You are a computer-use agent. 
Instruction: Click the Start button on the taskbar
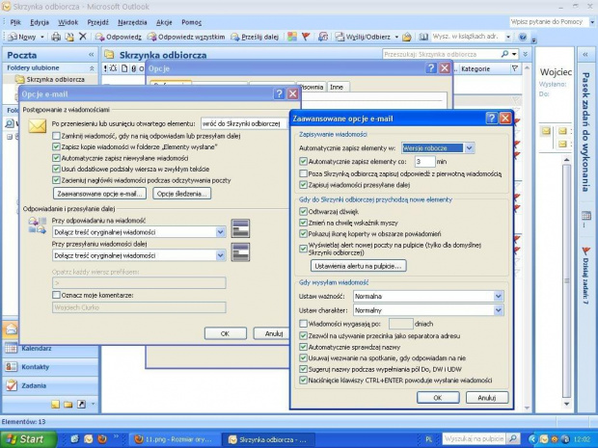pos(25,438)
